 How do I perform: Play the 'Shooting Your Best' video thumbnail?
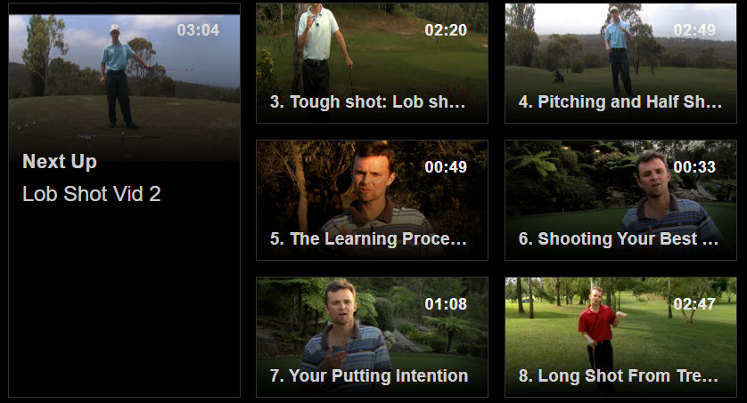tap(620, 191)
